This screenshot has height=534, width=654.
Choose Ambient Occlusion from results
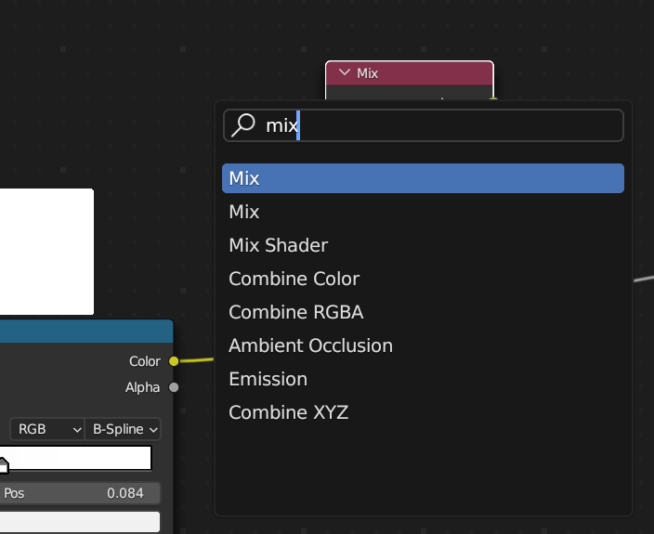423,345
